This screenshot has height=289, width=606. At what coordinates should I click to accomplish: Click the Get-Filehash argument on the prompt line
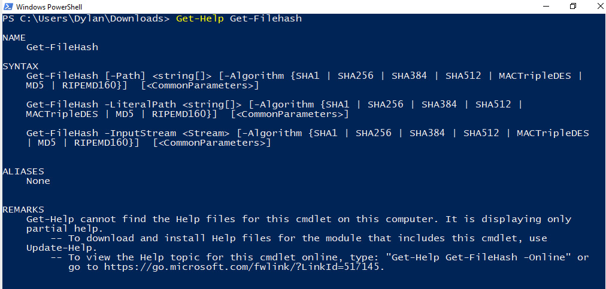pyautogui.click(x=266, y=19)
